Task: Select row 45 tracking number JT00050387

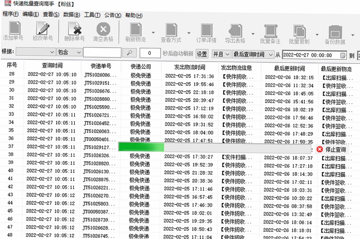Action: pos(99,212)
